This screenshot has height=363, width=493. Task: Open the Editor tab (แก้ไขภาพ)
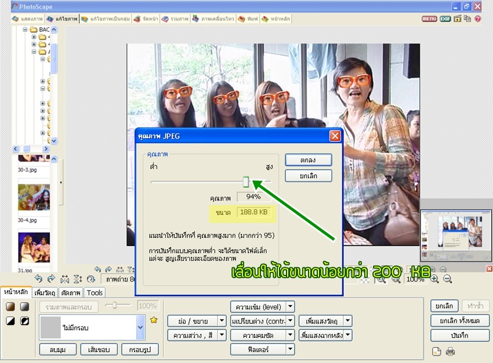pos(62,19)
